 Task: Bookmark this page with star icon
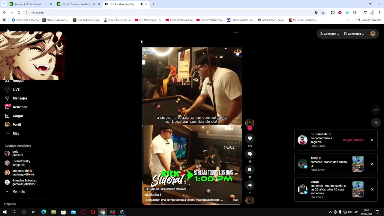pyautogui.click(x=323, y=13)
